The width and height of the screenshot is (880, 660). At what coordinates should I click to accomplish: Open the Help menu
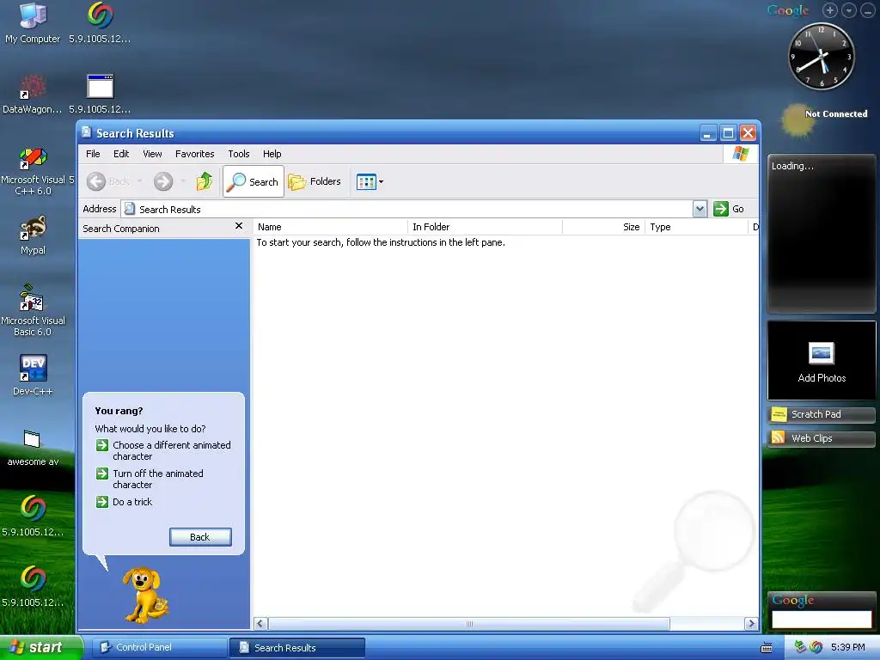coord(272,154)
